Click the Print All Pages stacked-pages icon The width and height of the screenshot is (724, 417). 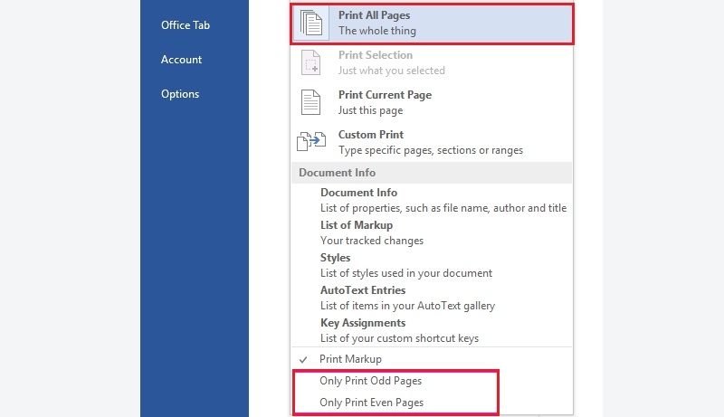tap(311, 23)
